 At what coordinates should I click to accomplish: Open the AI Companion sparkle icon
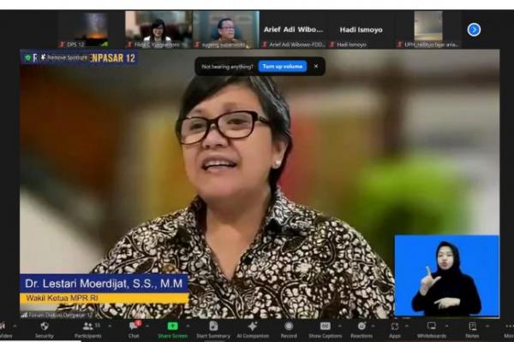[253, 327]
